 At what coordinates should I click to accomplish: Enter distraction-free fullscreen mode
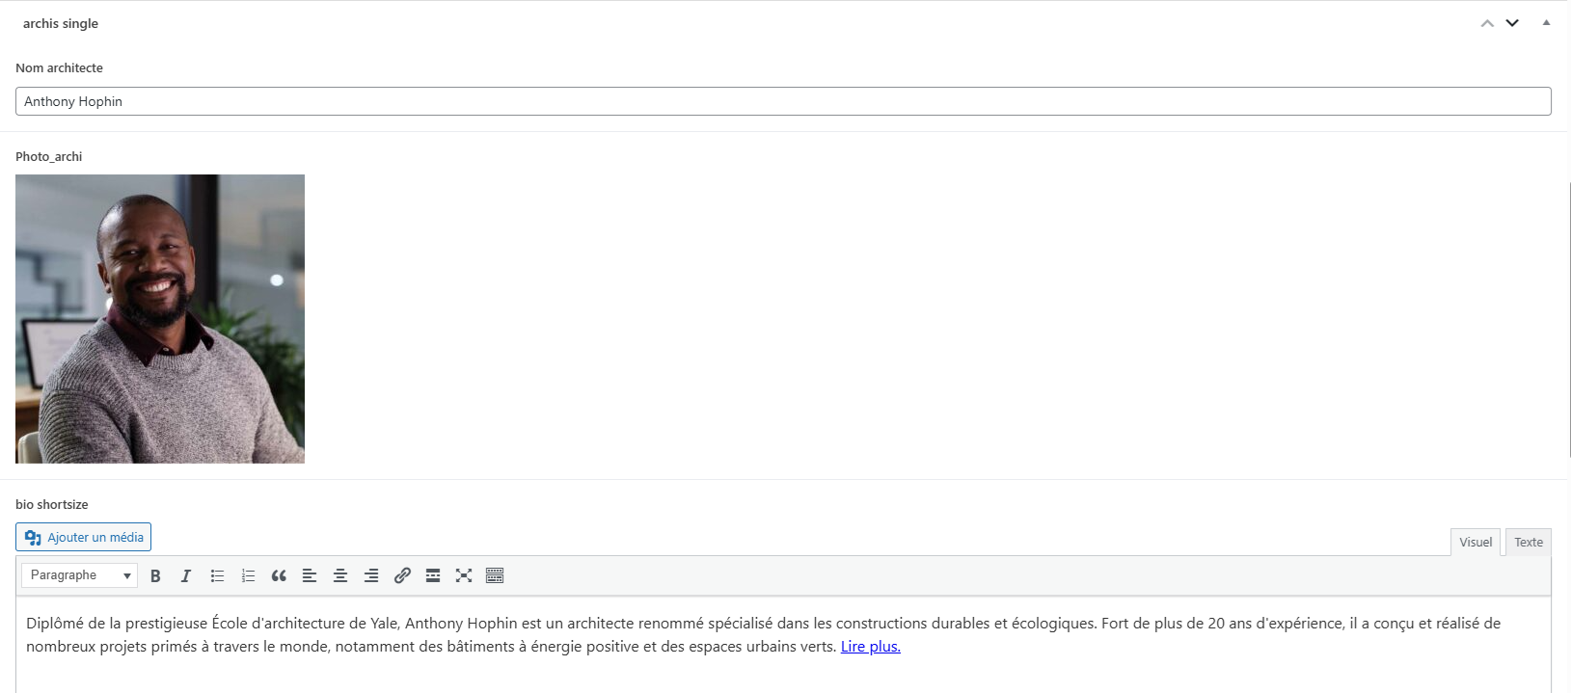tap(464, 575)
